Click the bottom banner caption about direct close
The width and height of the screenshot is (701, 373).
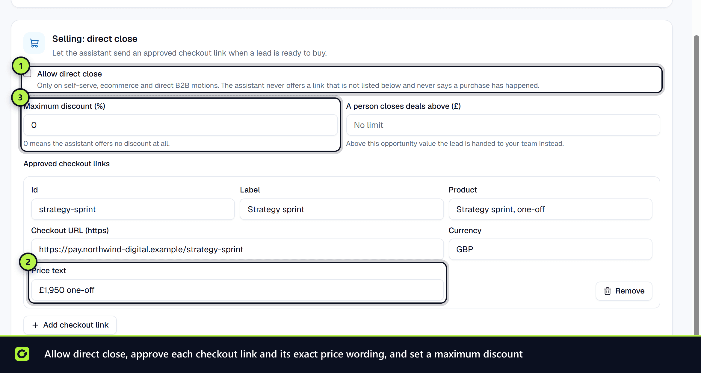tap(283, 354)
